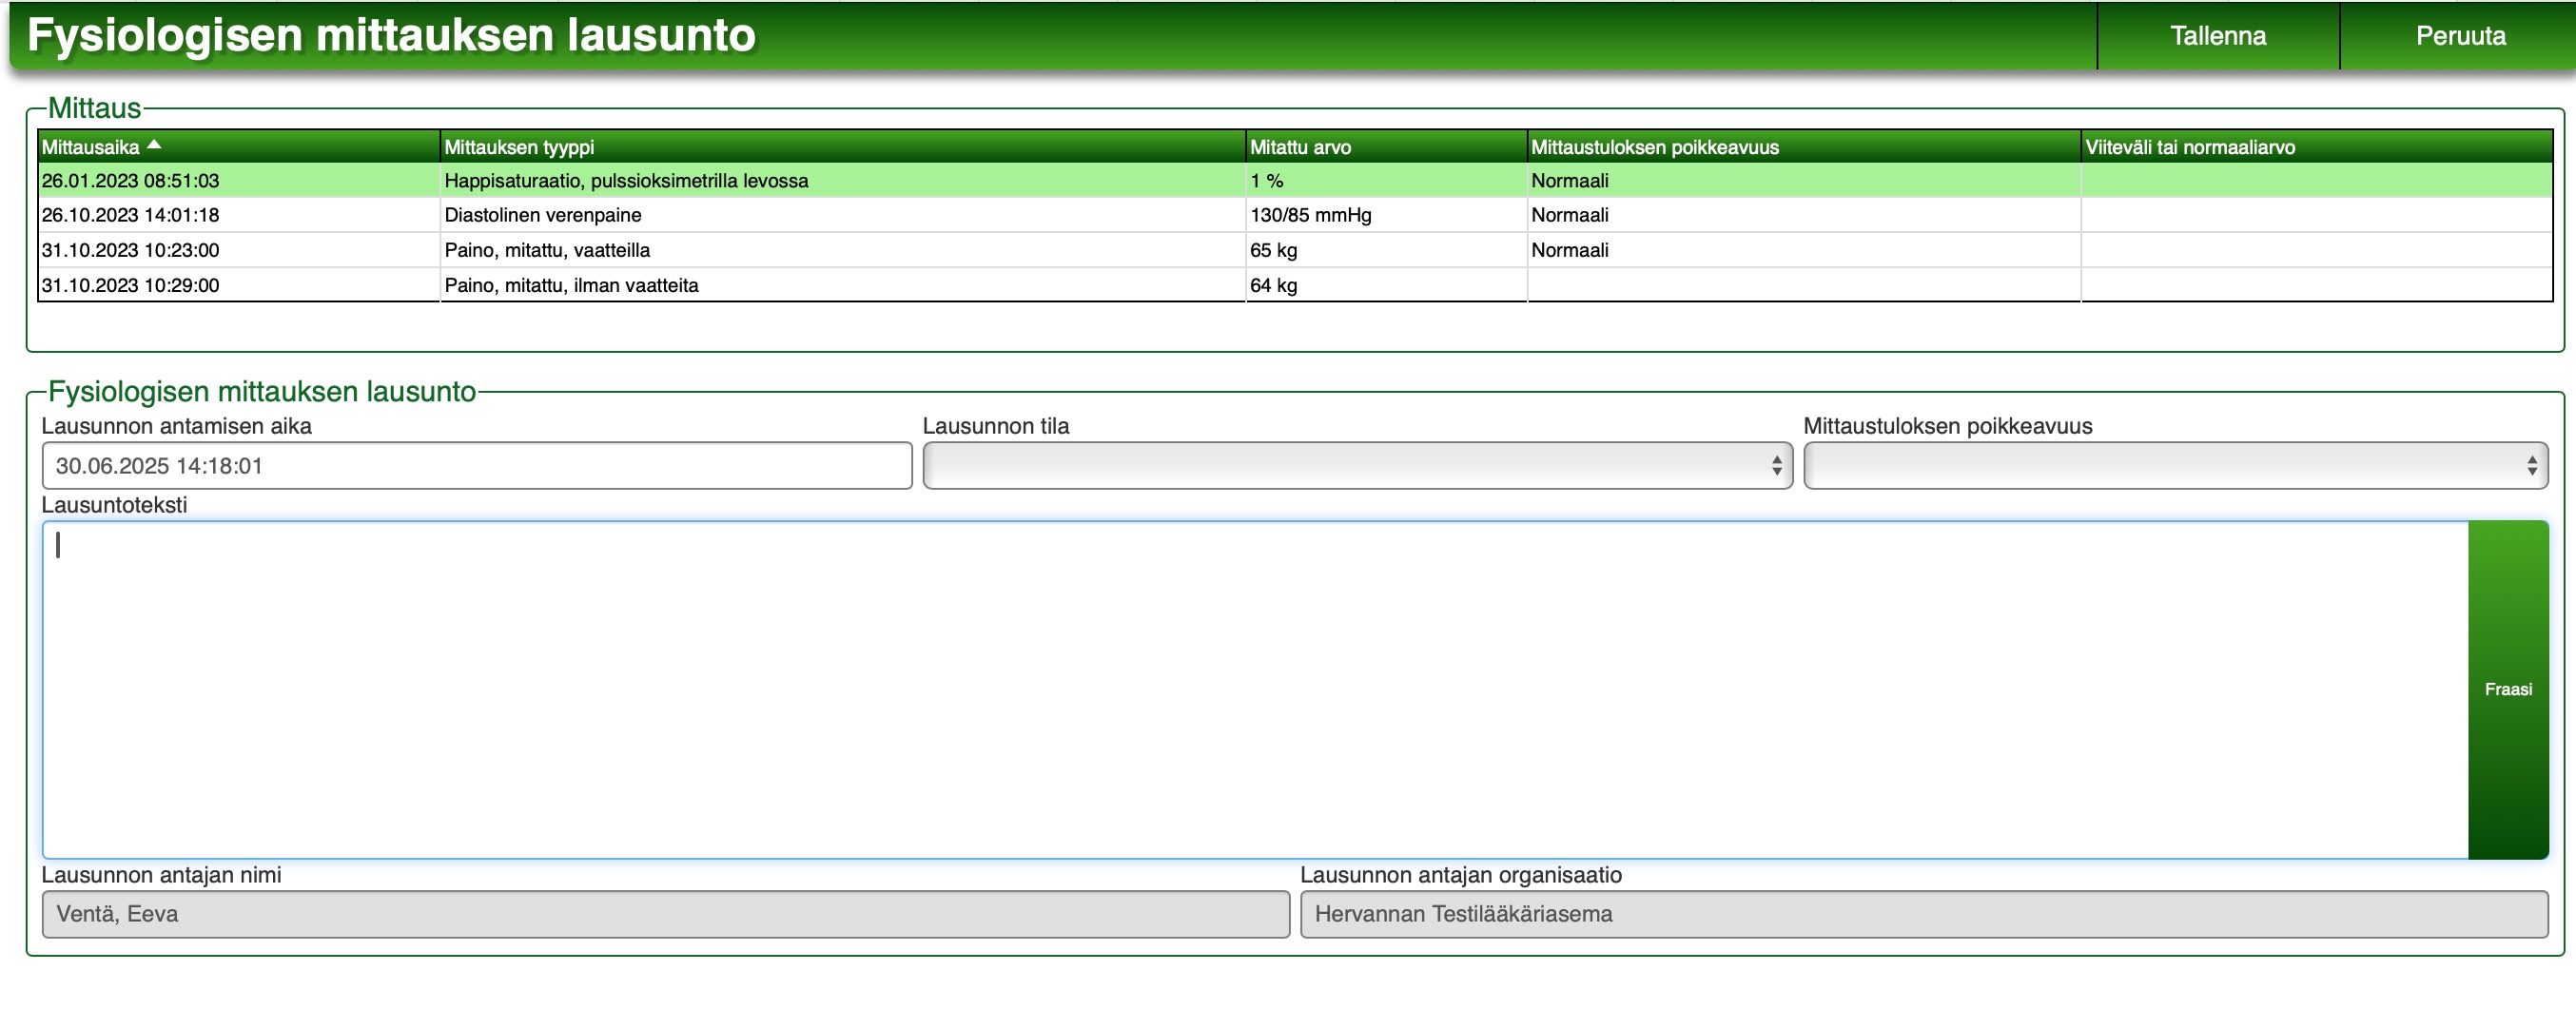The width and height of the screenshot is (2576, 1029).
Task: Select the Diastolinen verenpaine row
Action: 543,215
